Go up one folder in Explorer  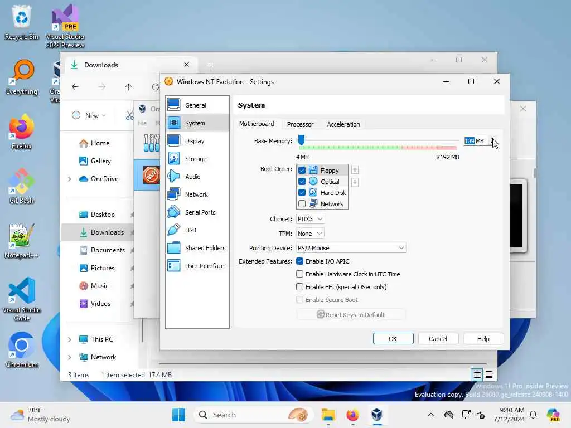[x=129, y=87]
